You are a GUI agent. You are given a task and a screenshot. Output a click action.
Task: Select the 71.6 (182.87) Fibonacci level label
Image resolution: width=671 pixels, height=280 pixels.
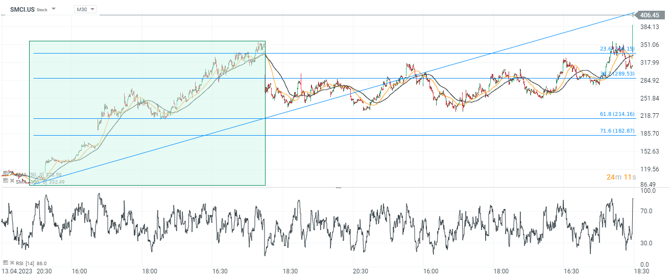(x=617, y=131)
